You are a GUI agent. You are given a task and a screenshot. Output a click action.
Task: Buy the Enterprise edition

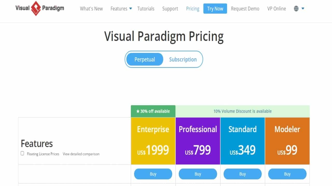(x=153, y=174)
